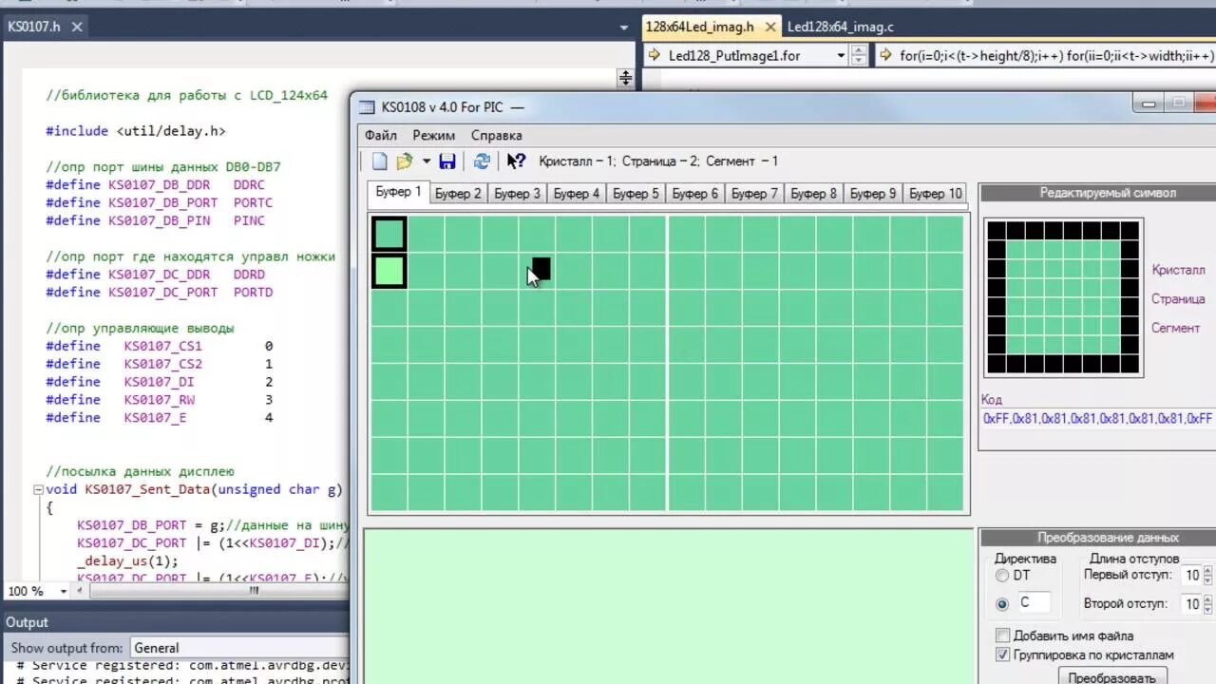Open the Справка menu
Image resolution: width=1216 pixels, height=684 pixels.
pyautogui.click(x=496, y=135)
